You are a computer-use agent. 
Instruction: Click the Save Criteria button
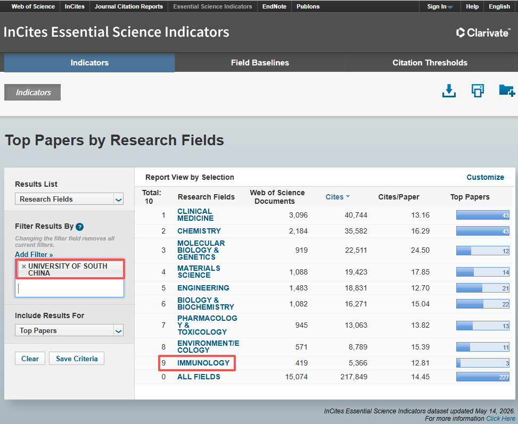point(77,359)
